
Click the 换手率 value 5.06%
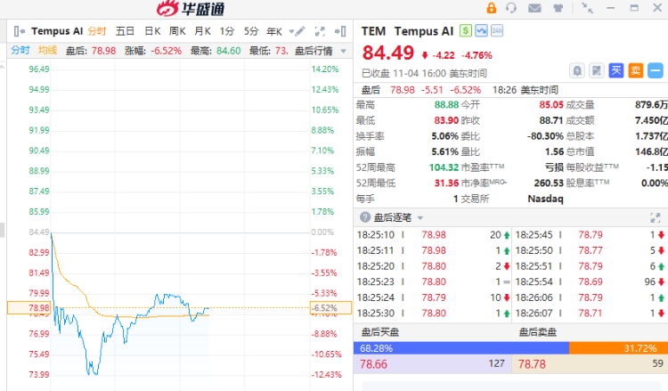444,136
